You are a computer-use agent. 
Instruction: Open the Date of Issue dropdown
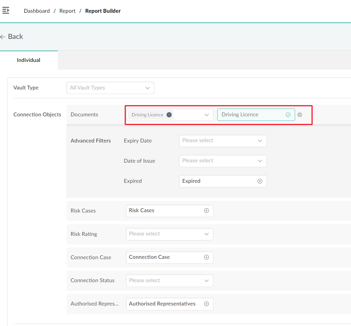[223, 161]
